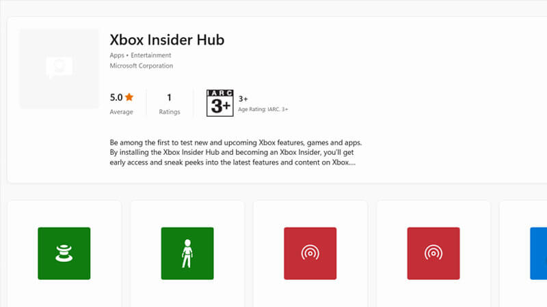The width and height of the screenshot is (547, 307).
Task: Click the 5.0 Average rating value
Action: coord(116,98)
